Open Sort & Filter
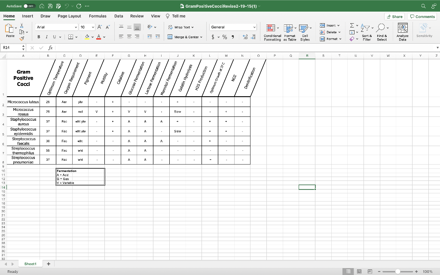440x275 pixels. pyautogui.click(x=367, y=33)
